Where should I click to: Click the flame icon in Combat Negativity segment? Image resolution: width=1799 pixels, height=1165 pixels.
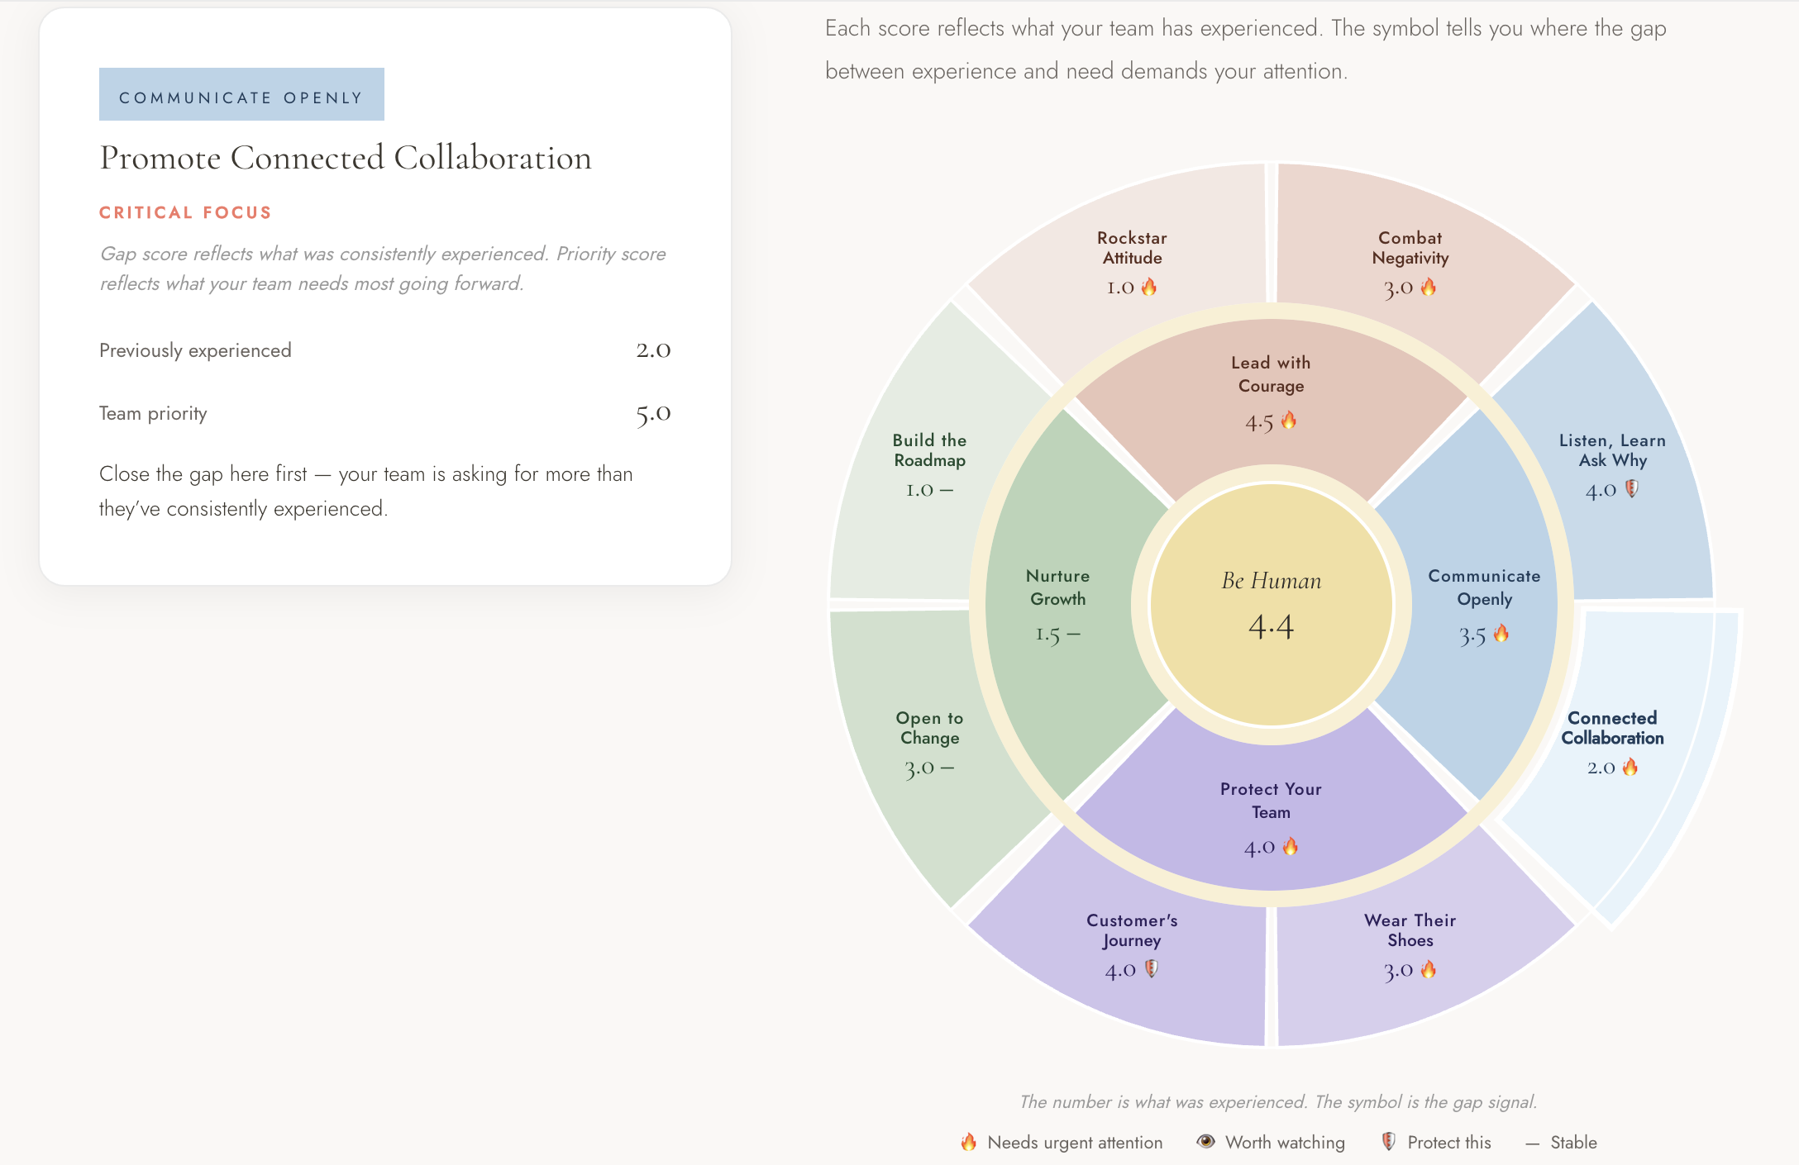point(1429,287)
